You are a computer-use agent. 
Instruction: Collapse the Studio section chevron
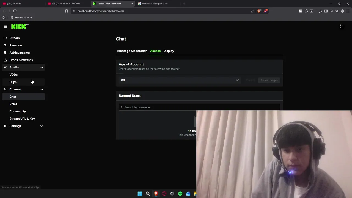coord(42,67)
